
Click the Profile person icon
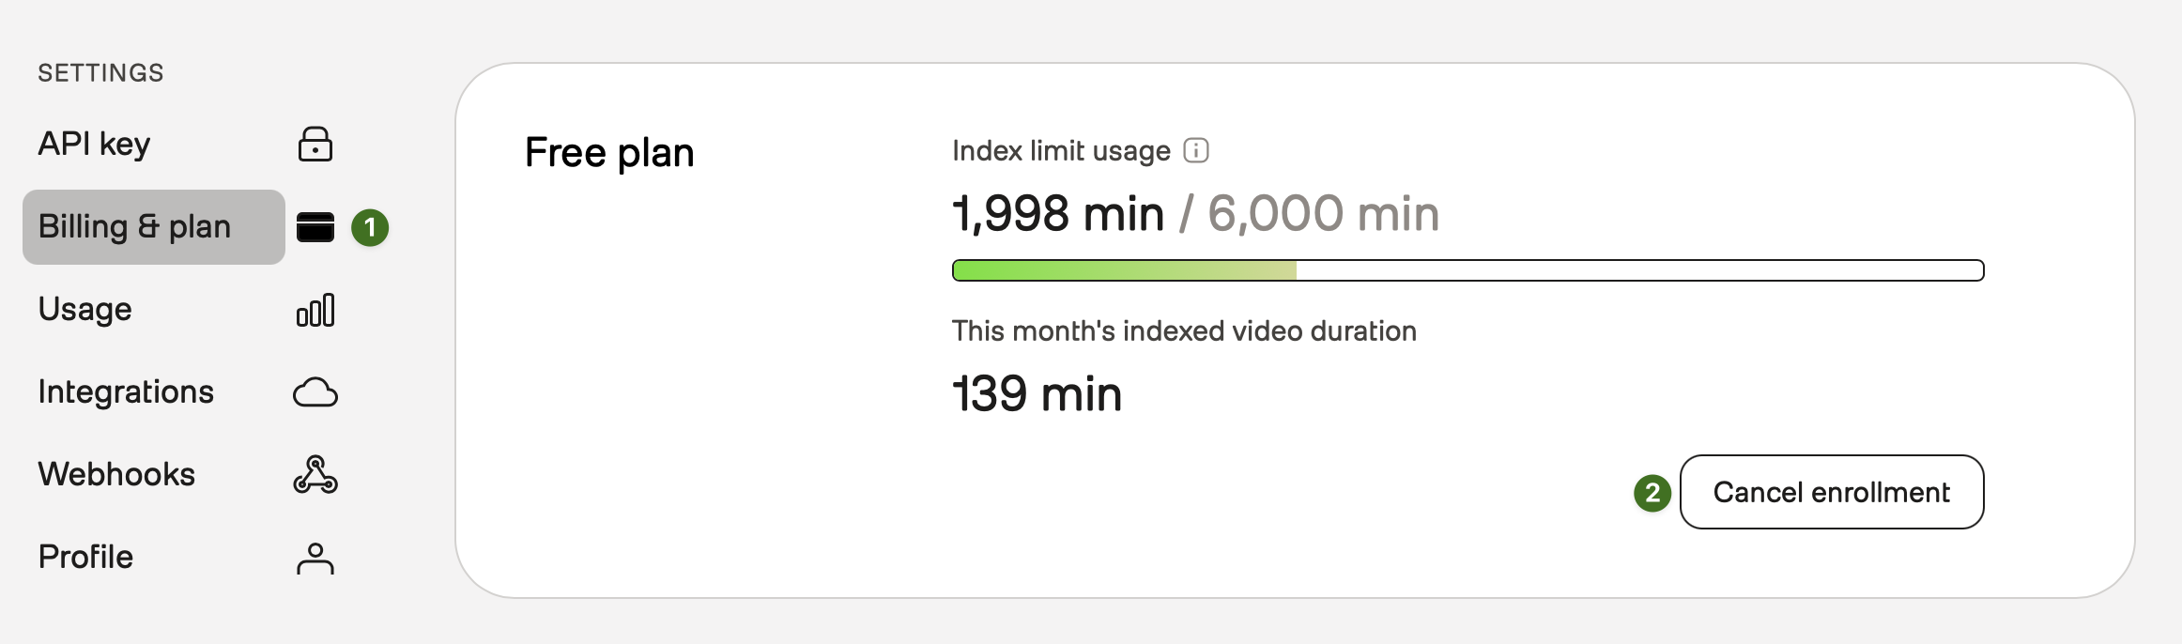tap(315, 558)
